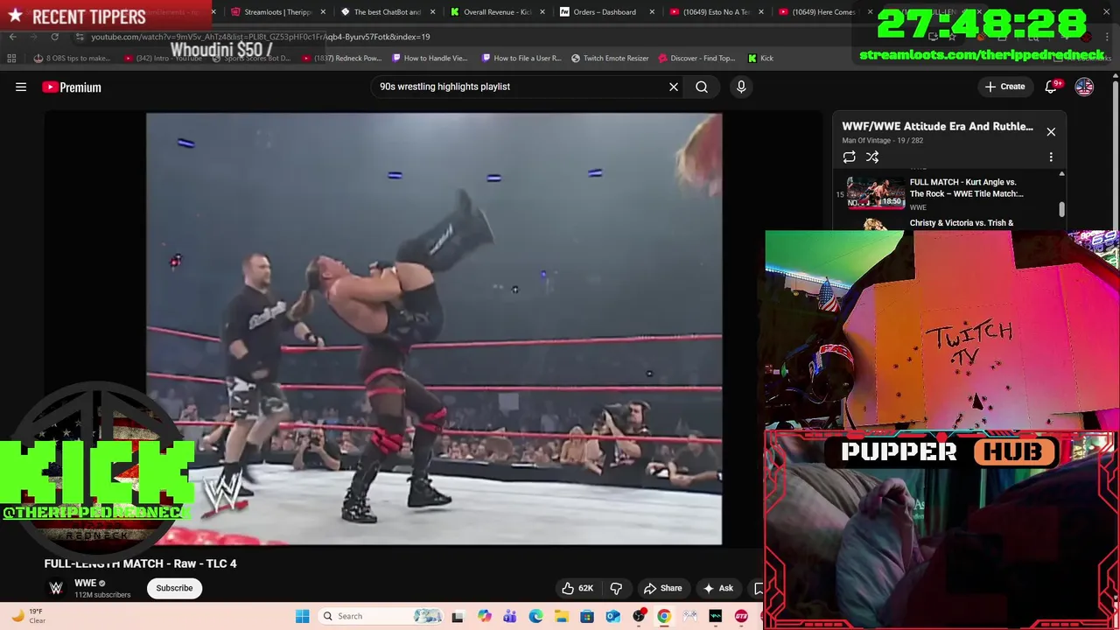This screenshot has width=1120, height=630.
Task: Start voice search with microphone
Action: [x=741, y=87]
